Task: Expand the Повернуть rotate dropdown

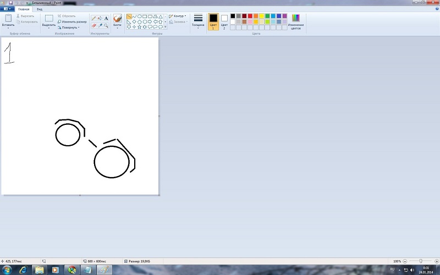Action: point(70,27)
